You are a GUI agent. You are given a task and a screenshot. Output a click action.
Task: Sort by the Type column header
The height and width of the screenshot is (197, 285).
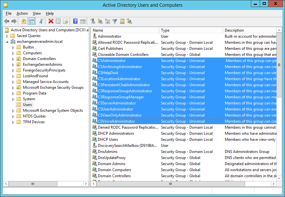(x=191, y=30)
